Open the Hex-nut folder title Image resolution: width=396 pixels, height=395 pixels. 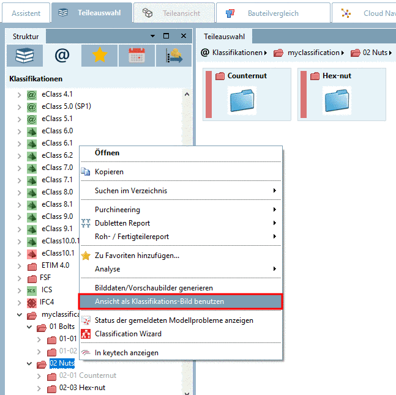tap(337, 76)
